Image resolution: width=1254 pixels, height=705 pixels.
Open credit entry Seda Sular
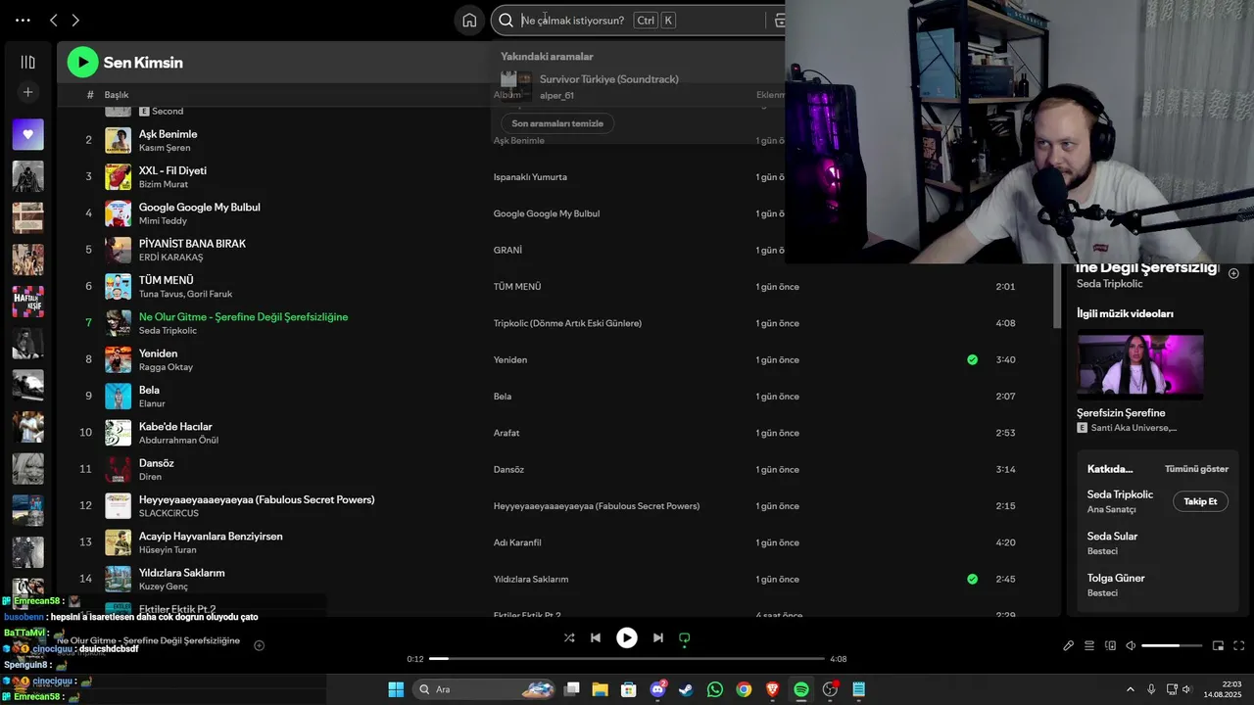[1112, 537]
